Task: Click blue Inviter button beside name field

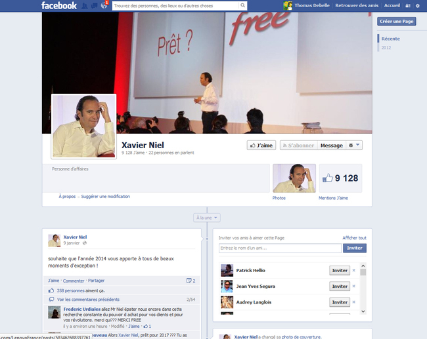Action: click(355, 248)
